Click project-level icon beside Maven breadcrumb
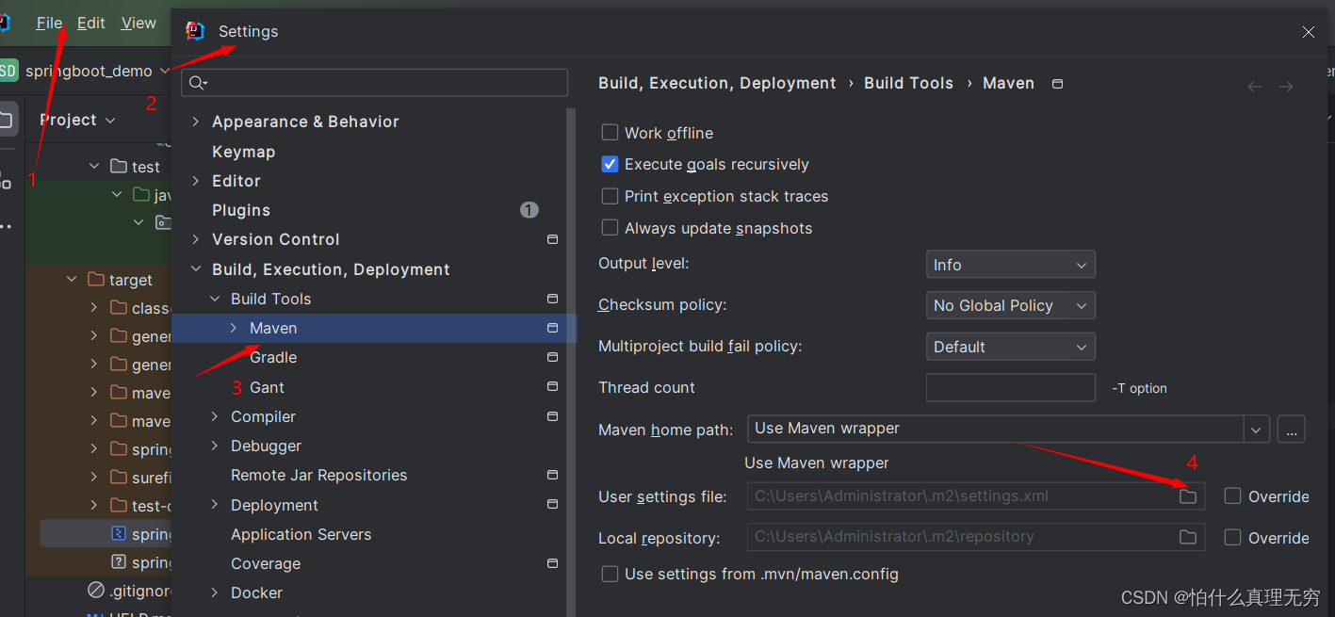Viewport: 1335px width, 617px height. pyautogui.click(x=1057, y=84)
